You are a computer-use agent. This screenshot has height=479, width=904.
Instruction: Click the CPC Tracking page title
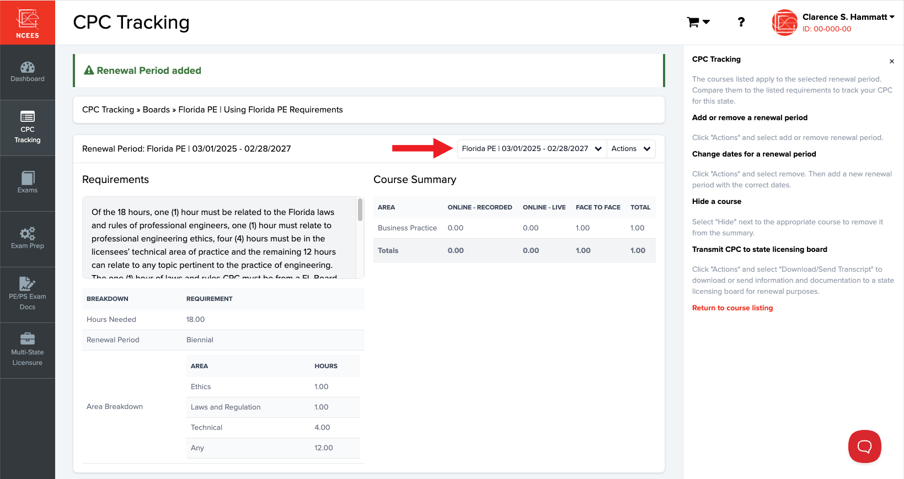pos(131,22)
